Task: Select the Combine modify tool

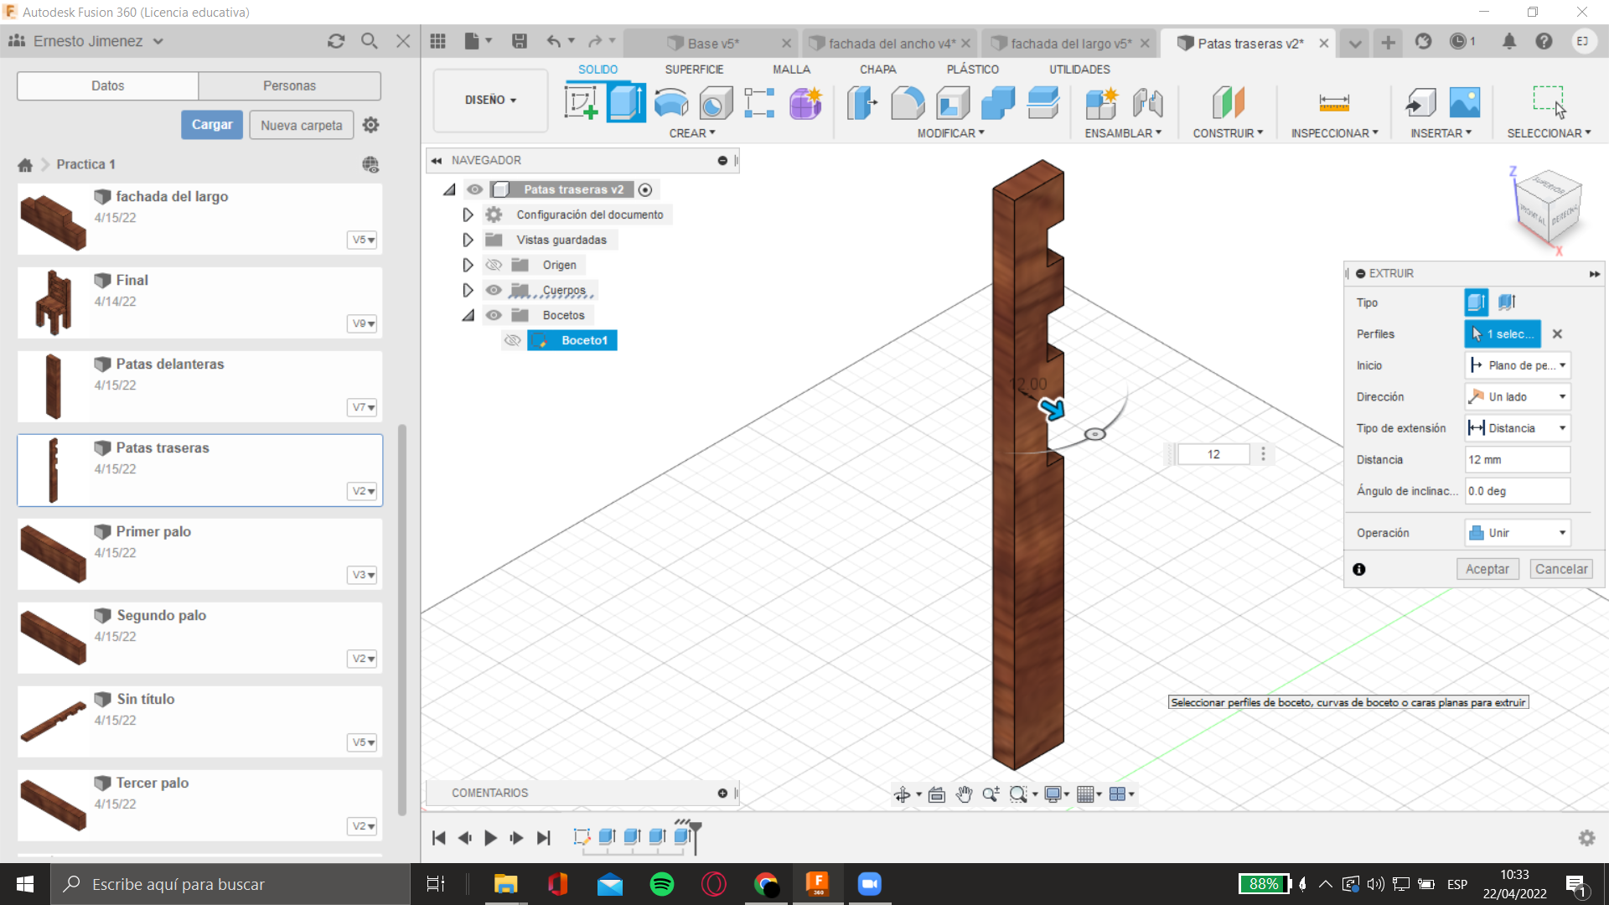Action: pos(998,103)
